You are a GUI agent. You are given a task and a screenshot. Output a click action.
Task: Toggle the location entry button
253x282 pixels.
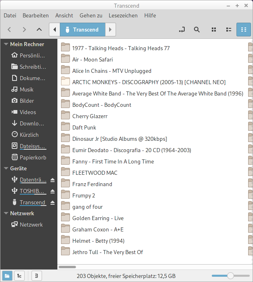pos(182,30)
